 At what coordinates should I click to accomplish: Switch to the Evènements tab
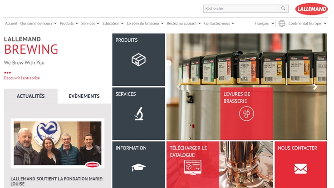tap(84, 96)
